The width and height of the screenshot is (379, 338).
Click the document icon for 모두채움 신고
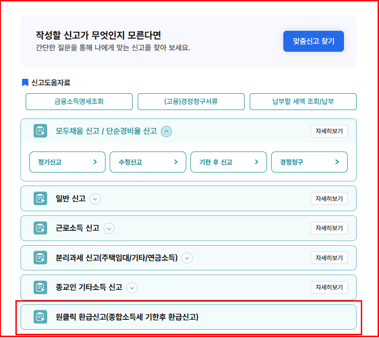[40, 131]
